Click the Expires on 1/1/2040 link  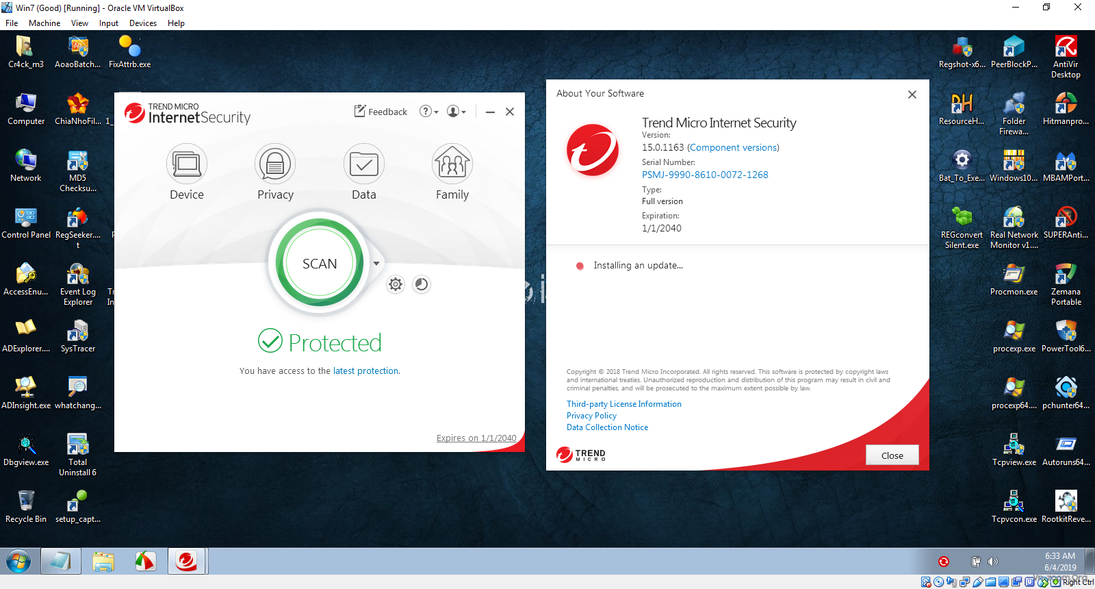(476, 438)
